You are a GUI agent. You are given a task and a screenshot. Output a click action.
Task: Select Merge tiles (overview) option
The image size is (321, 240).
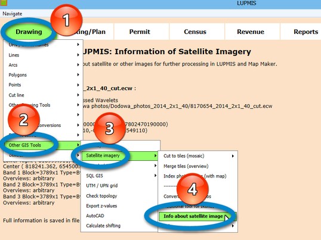186,166
